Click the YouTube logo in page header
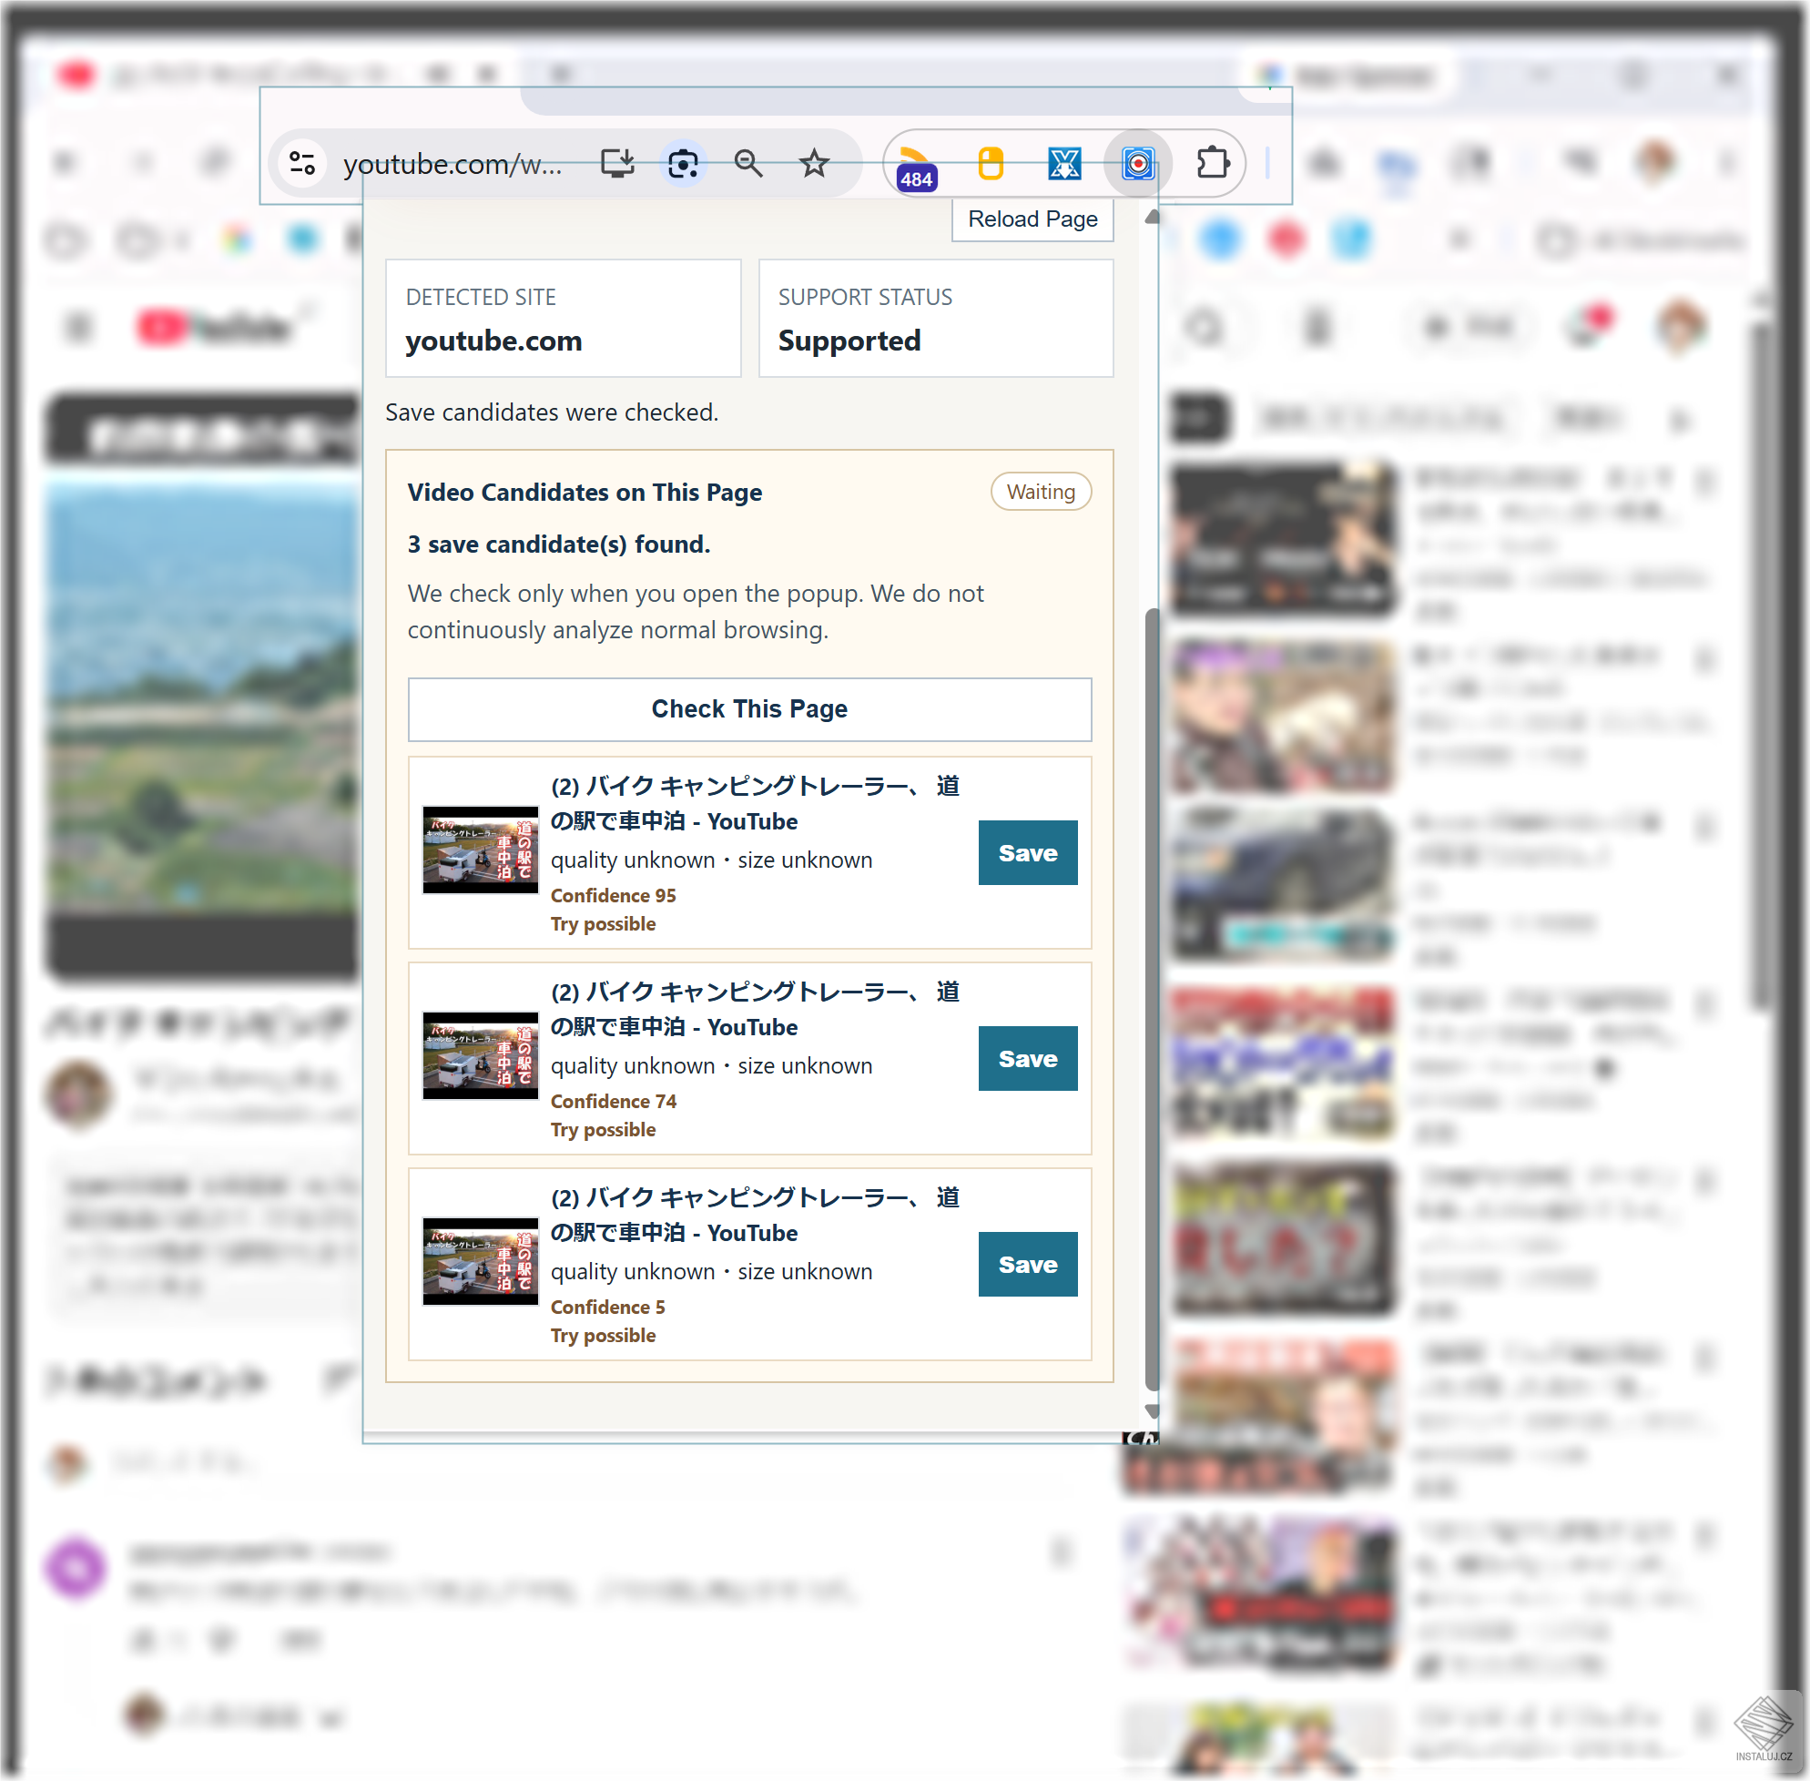This screenshot has width=1810, height=1781. point(215,328)
